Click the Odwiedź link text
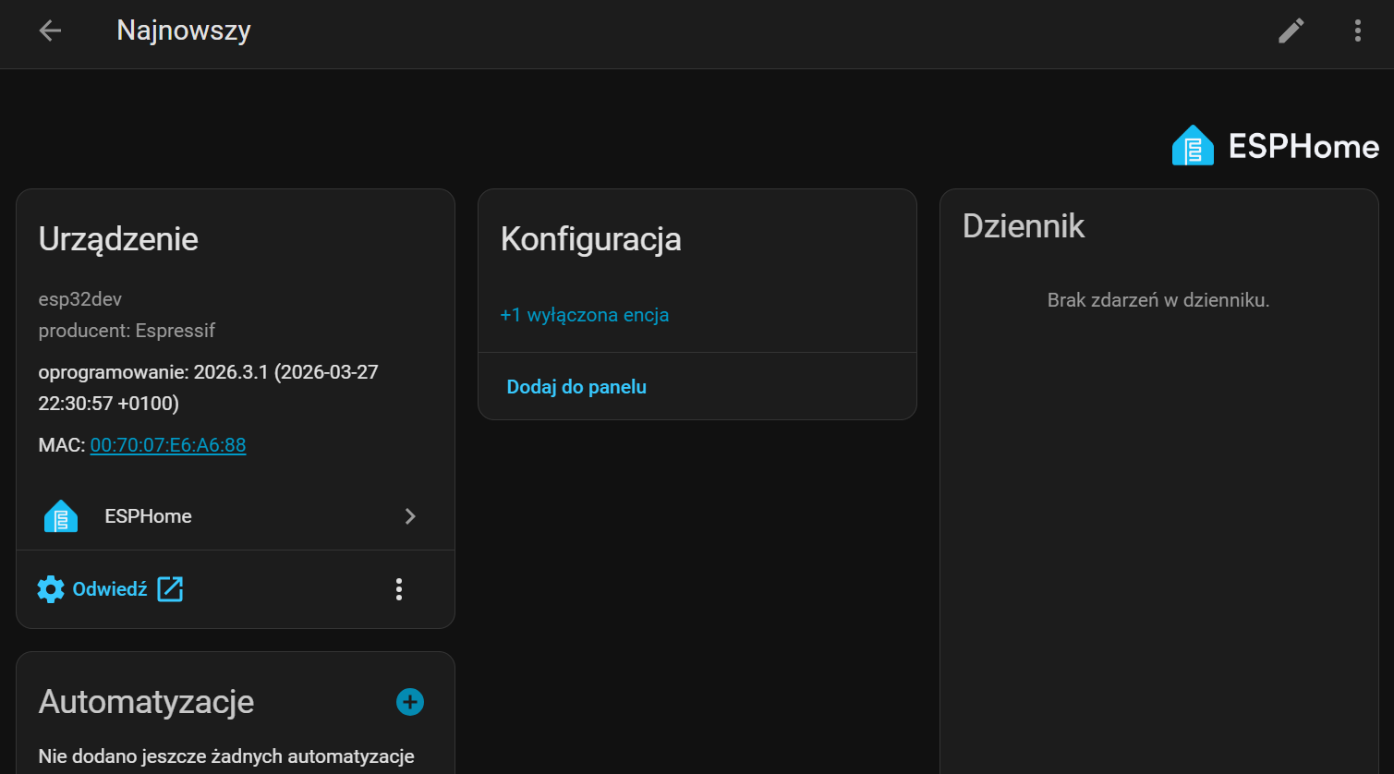Screen dimensions: 1394x774 (110, 589)
